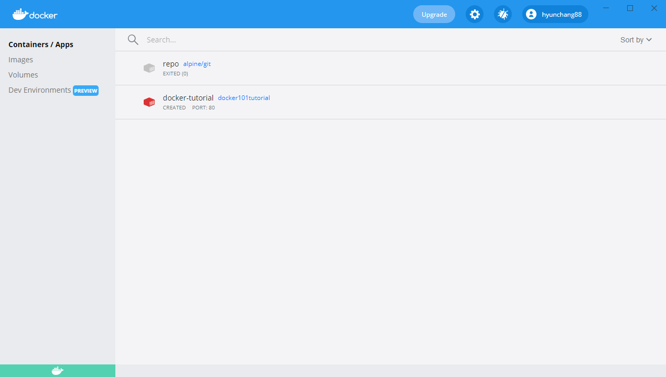Click the Upgrade button

(x=434, y=14)
